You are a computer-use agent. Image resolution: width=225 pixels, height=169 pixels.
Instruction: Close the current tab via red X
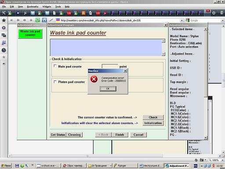(x=208, y=11)
